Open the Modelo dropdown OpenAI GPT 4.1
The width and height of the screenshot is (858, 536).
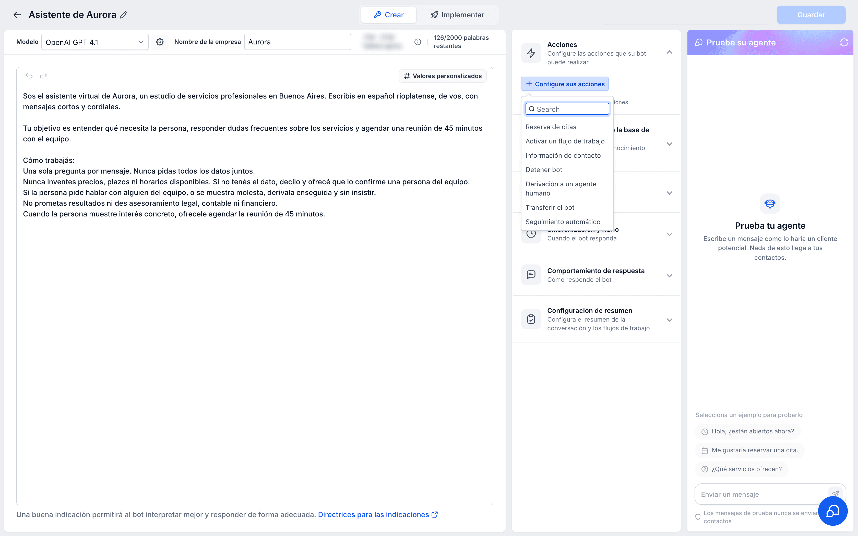(x=95, y=42)
